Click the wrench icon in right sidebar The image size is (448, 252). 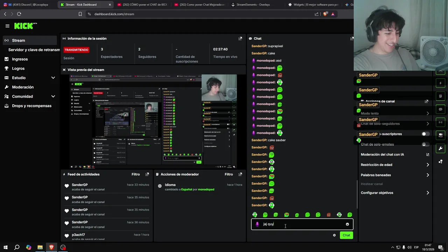(x=440, y=148)
